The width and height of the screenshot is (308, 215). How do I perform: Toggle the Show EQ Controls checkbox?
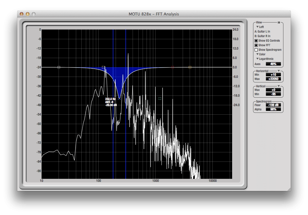pos(256,41)
